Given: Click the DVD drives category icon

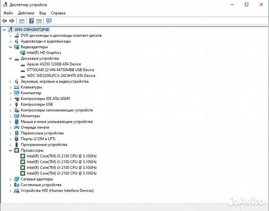Looking at the screenshot, I should (x=16, y=35).
